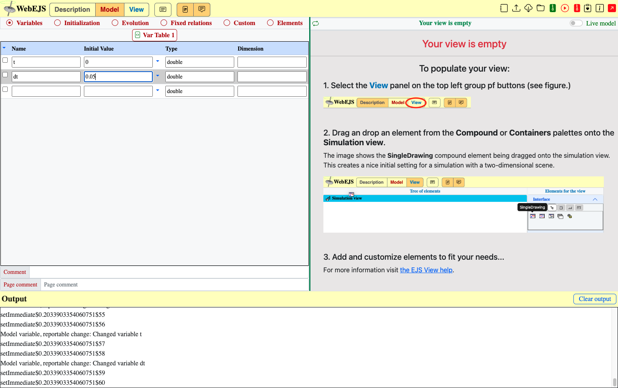Open the info icon

click(600, 8)
